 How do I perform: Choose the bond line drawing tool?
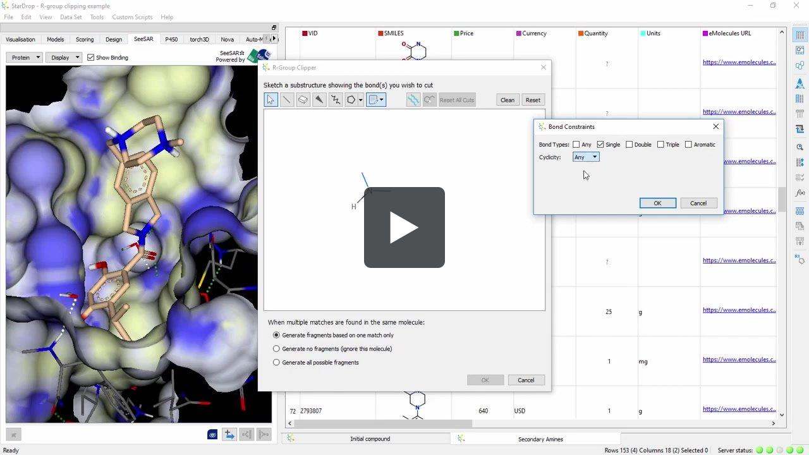[287, 100]
